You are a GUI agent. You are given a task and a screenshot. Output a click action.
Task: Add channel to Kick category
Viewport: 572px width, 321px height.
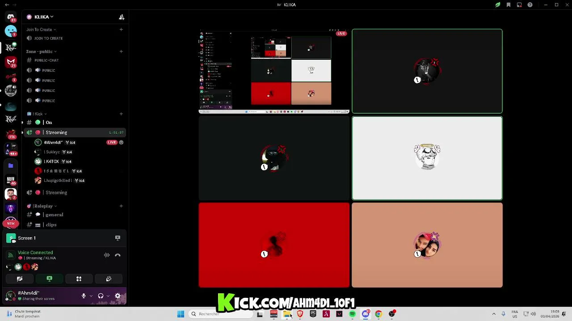coord(121,114)
